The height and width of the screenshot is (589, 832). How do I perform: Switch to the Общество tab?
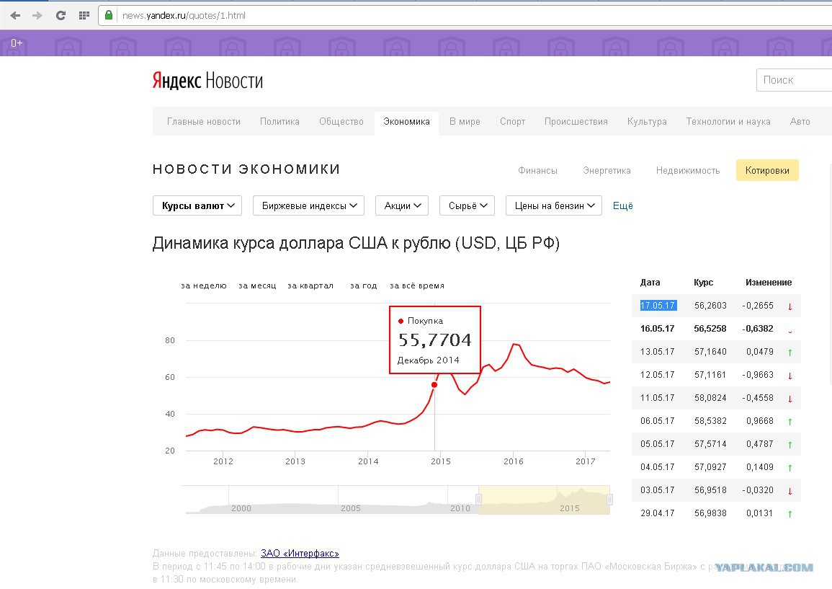coord(341,122)
